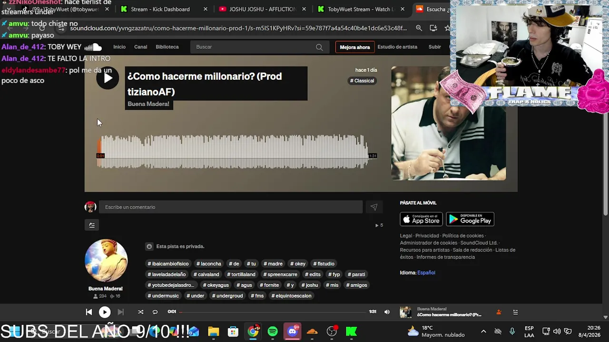Screen dimensions: 609x342
Task: Close the JOSHU JOSHU - AFFLICTION tab
Action: click(x=304, y=9)
